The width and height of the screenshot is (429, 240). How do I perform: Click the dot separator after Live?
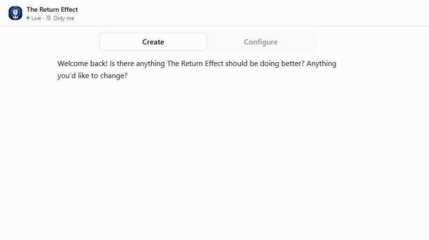click(43, 18)
